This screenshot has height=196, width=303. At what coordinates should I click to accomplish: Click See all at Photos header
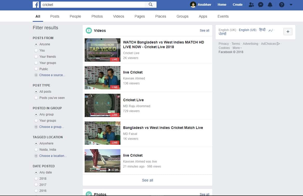(x=204, y=194)
